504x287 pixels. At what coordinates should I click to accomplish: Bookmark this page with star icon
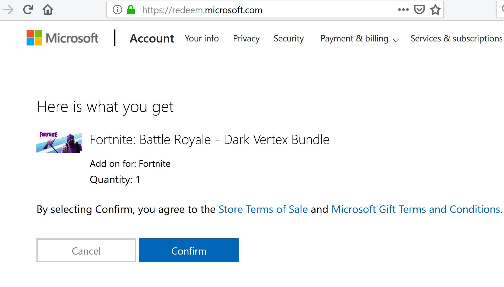[435, 10]
